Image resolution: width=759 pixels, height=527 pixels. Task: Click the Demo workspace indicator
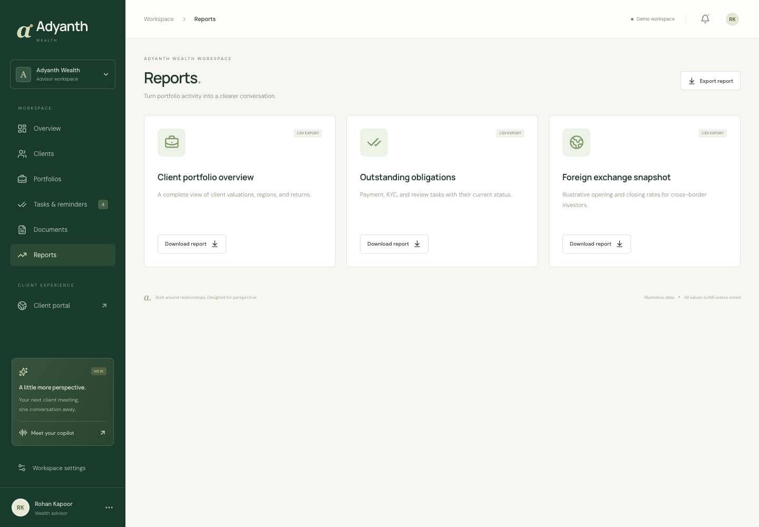pyautogui.click(x=653, y=19)
